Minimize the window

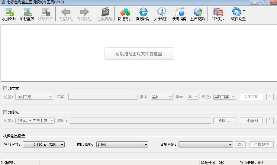(x=255, y=2)
